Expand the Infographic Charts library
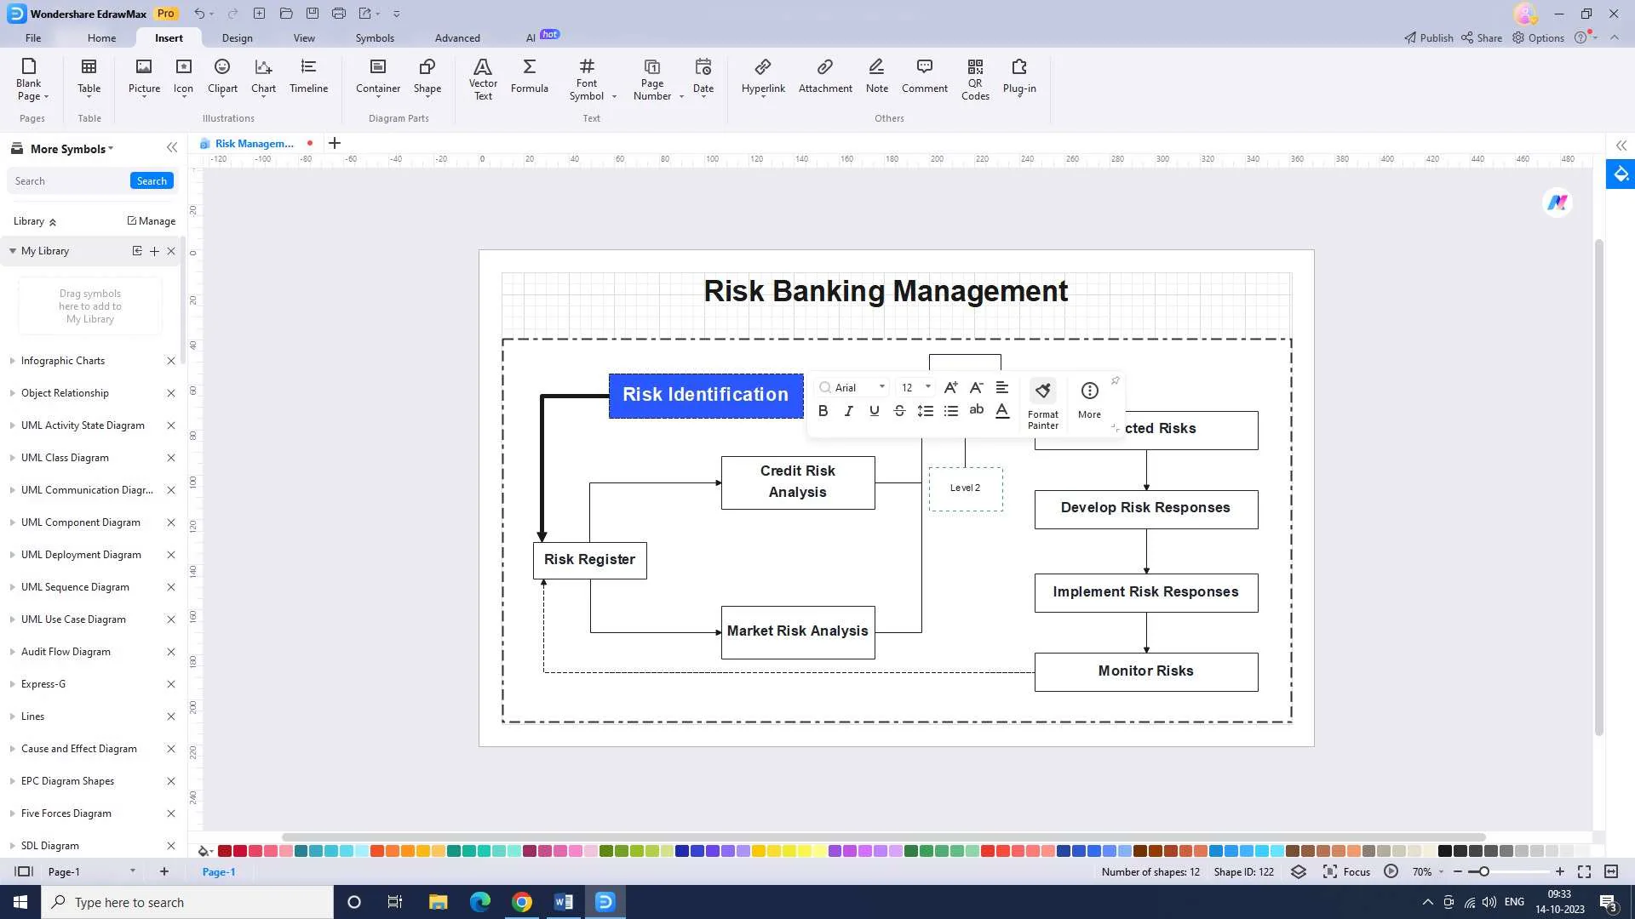This screenshot has width=1635, height=919. pos(11,359)
